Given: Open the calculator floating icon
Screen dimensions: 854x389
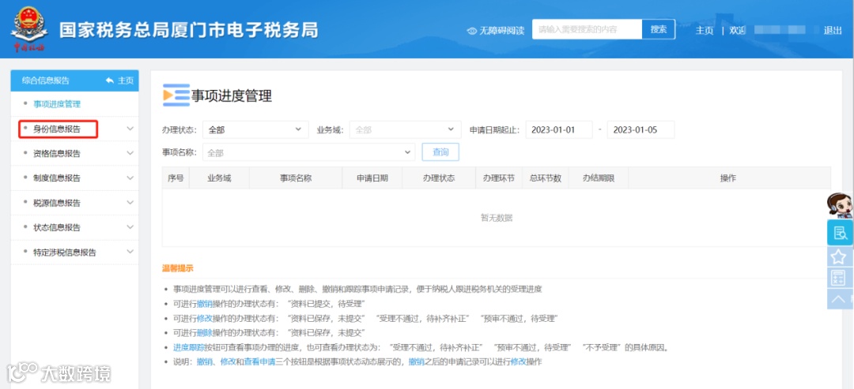Looking at the screenshot, I should (840, 278).
